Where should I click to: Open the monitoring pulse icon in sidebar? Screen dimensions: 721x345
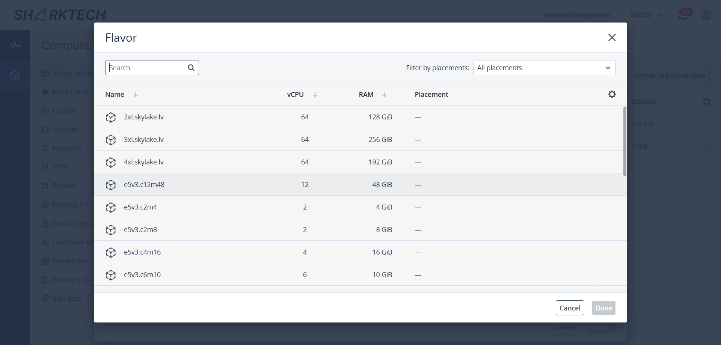coord(15,45)
